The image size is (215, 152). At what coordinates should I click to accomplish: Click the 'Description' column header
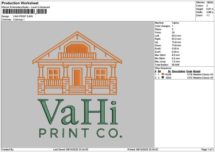pyautogui.click(x=178, y=71)
